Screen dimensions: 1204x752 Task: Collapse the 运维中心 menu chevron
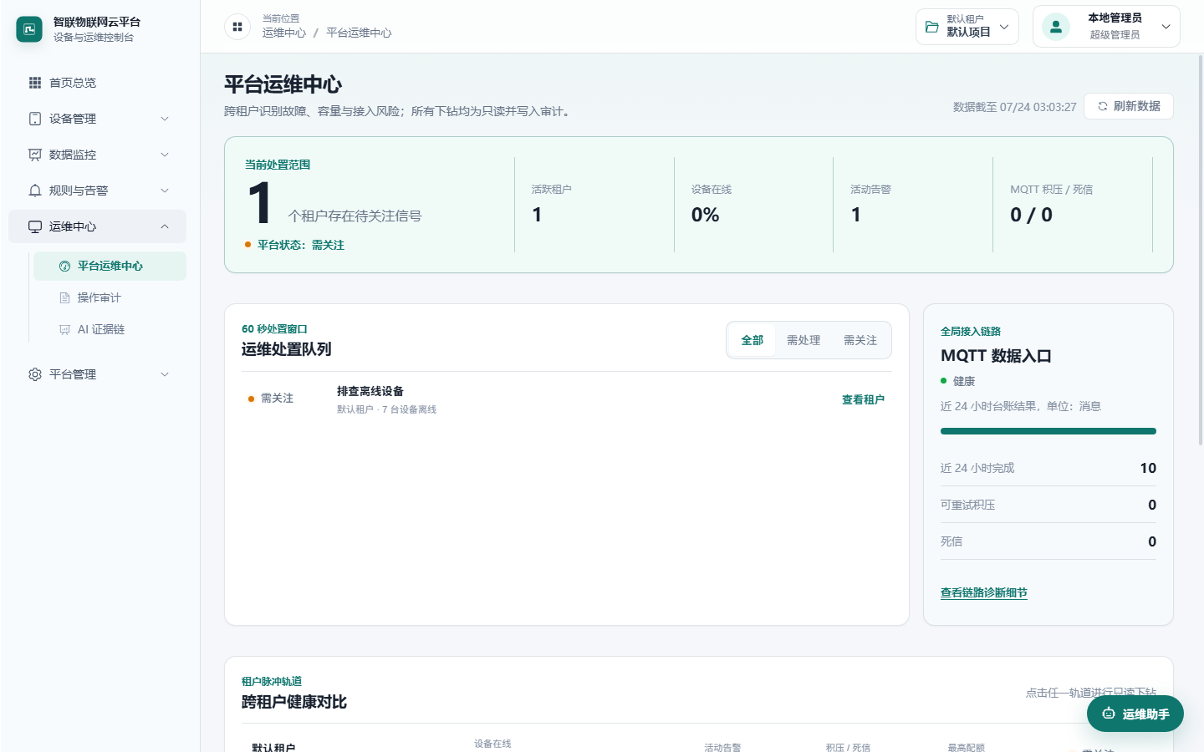pos(165,226)
